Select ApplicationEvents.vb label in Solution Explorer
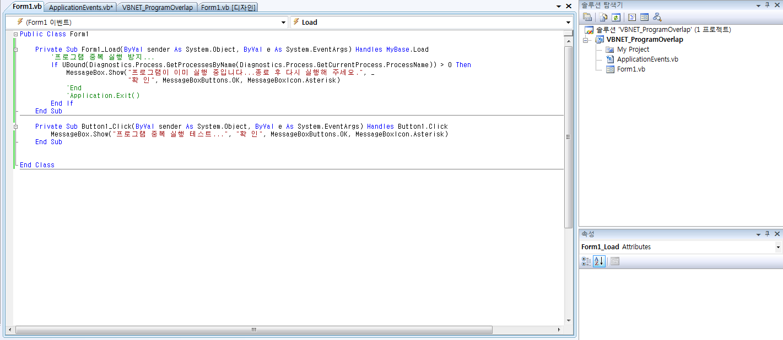Screen dimensions: 783x340 point(647,59)
